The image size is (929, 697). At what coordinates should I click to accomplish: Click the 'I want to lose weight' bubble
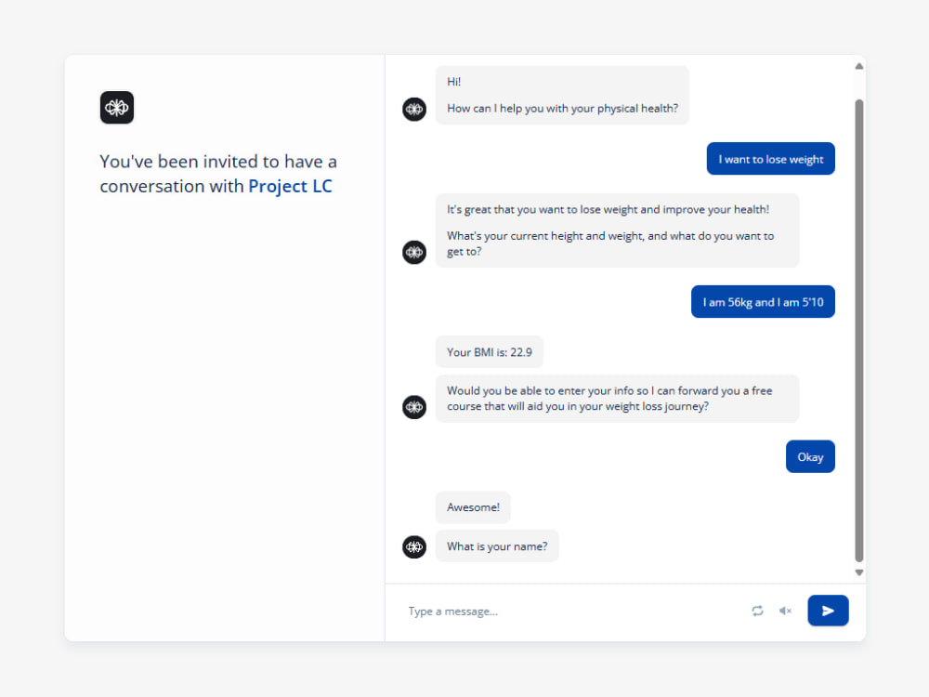point(771,159)
